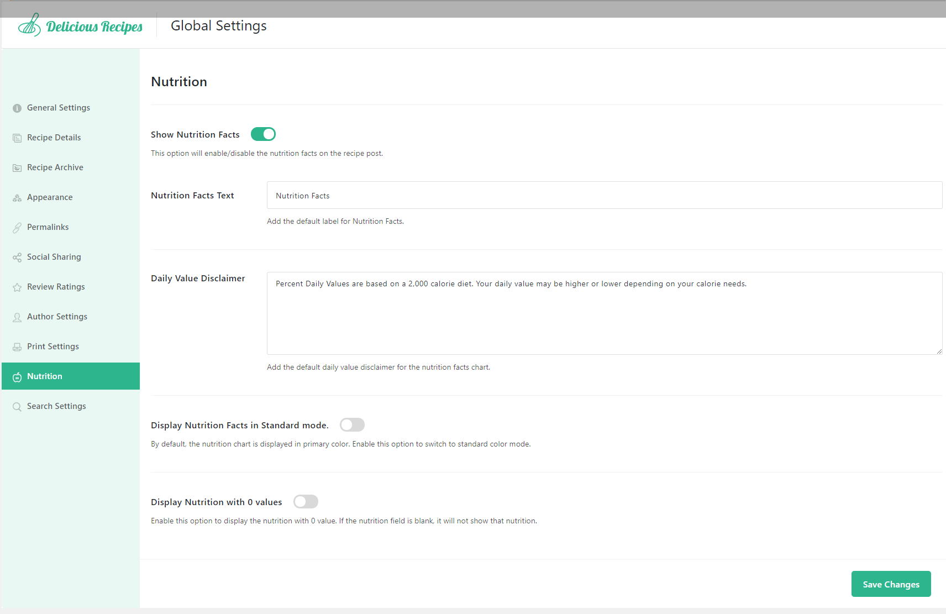946x614 pixels.
Task: Click the Recipe Details document icon
Action: point(17,137)
